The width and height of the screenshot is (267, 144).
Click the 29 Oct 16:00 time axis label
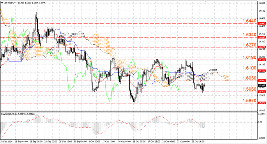(198, 142)
